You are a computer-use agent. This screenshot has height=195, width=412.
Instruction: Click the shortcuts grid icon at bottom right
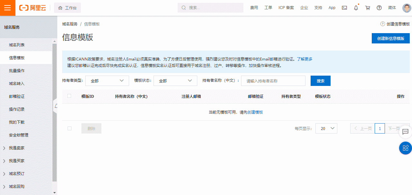coord(405,148)
